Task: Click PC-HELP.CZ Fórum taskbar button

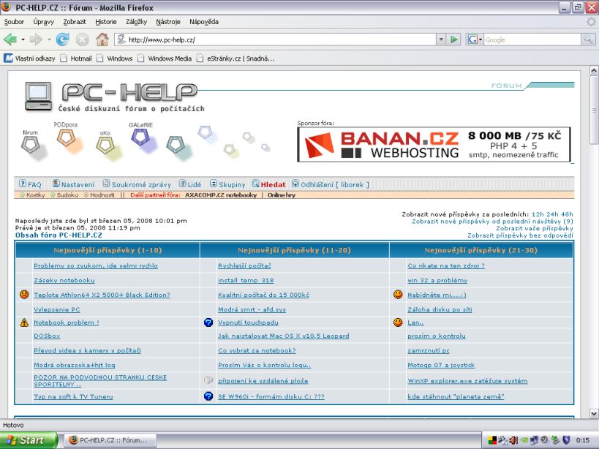Action: coord(110,440)
